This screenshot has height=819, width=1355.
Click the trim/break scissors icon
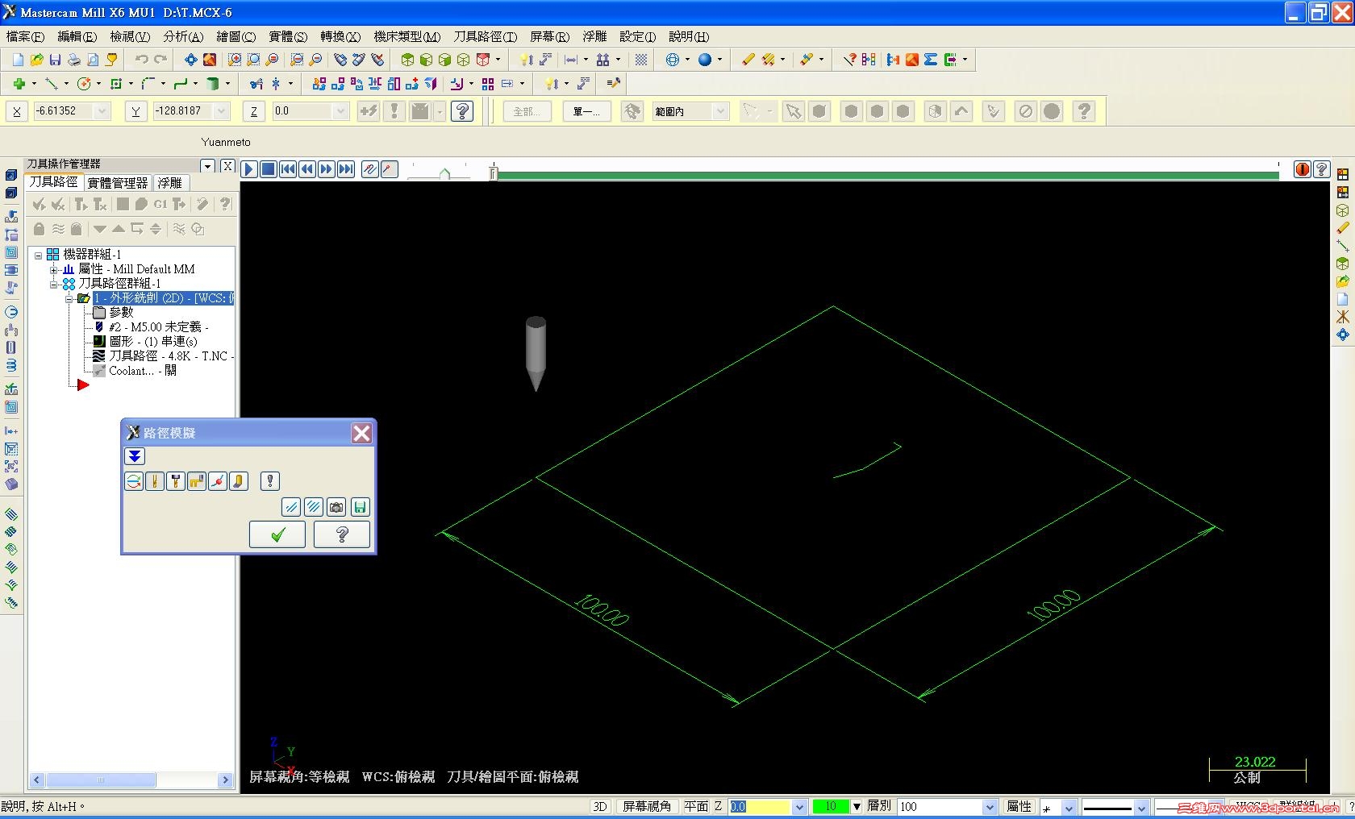pyautogui.click(x=256, y=83)
